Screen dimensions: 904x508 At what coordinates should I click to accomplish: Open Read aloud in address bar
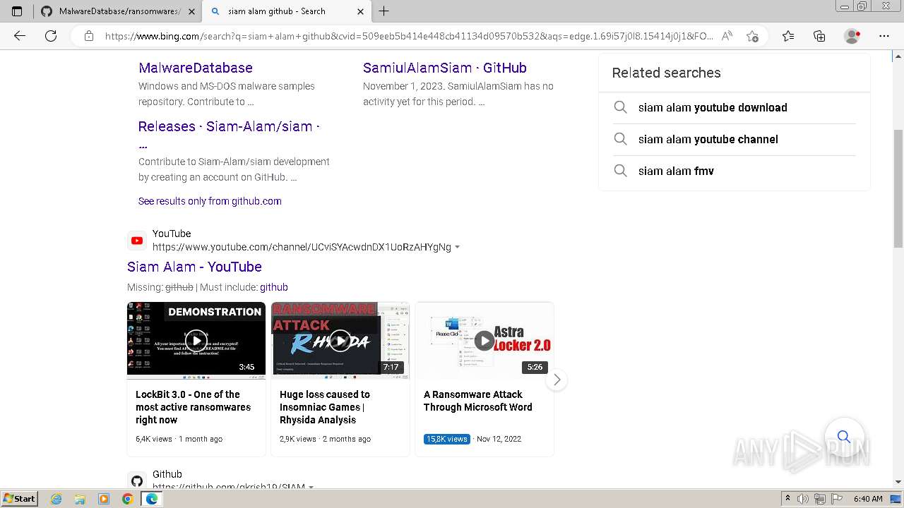tap(727, 36)
